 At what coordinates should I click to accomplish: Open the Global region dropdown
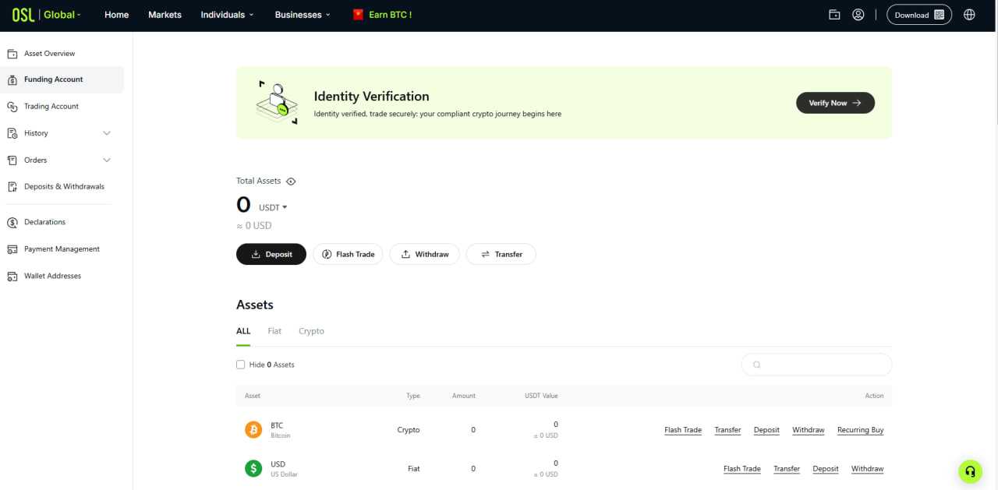pyautogui.click(x=62, y=15)
